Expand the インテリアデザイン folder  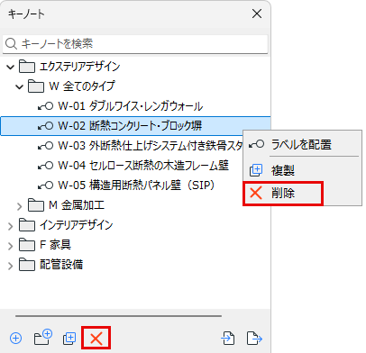[x=11, y=226]
